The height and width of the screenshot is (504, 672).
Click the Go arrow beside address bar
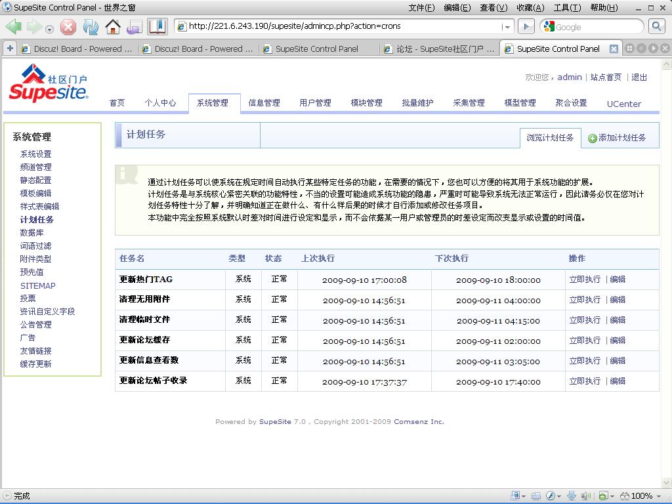(526, 26)
